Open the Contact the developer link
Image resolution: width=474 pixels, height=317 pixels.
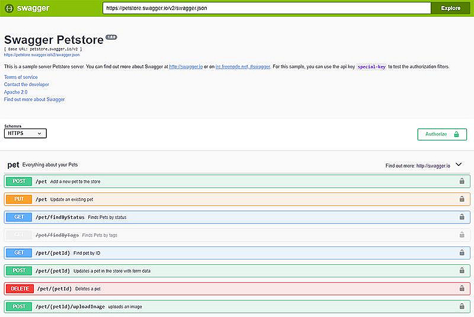pos(27,85)
